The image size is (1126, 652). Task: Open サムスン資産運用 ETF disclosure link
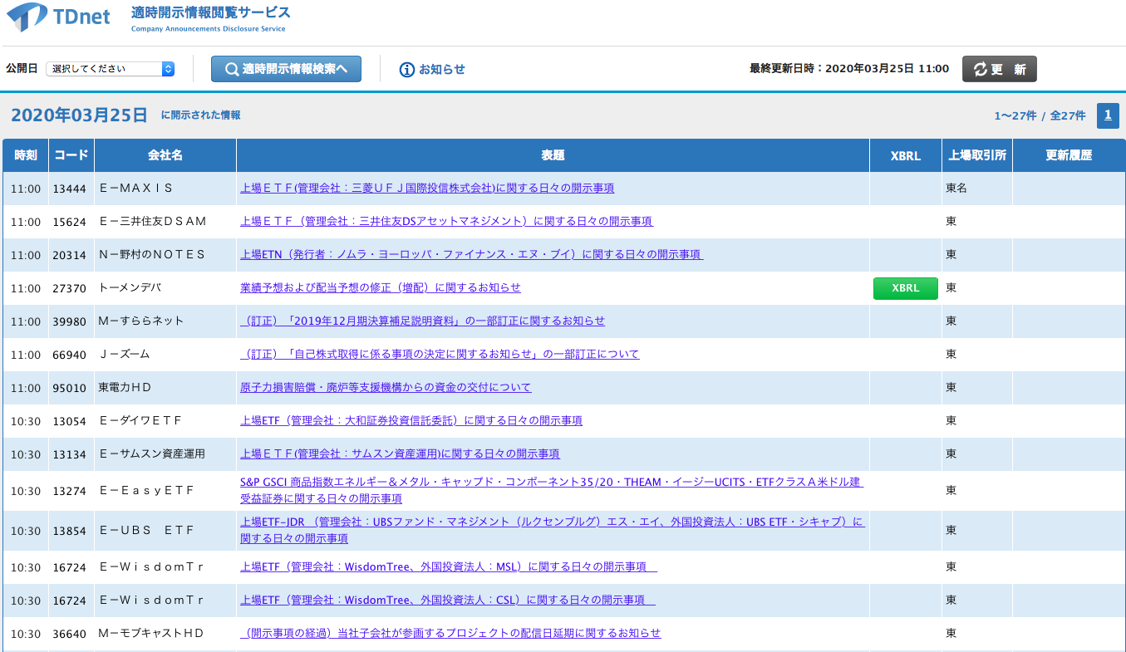[x=400, y=454]
